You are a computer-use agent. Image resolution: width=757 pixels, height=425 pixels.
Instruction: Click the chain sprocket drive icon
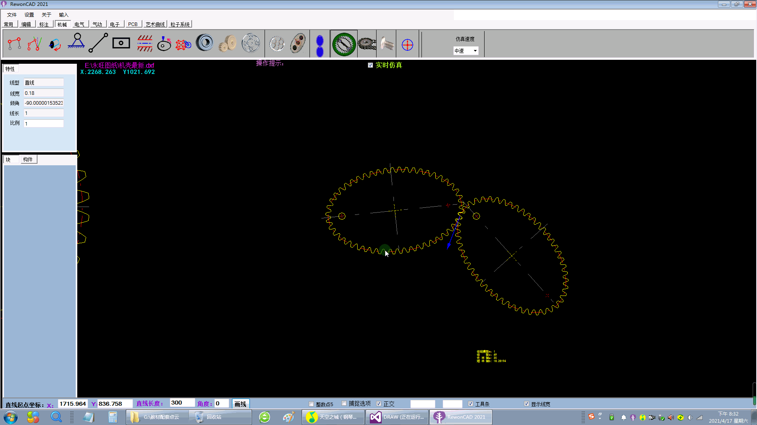click(367, 43)
